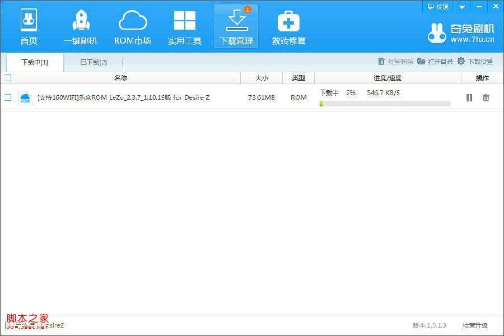Open the 实用工具 grid icon
504x336 pixels.
(x=184, y=27)
